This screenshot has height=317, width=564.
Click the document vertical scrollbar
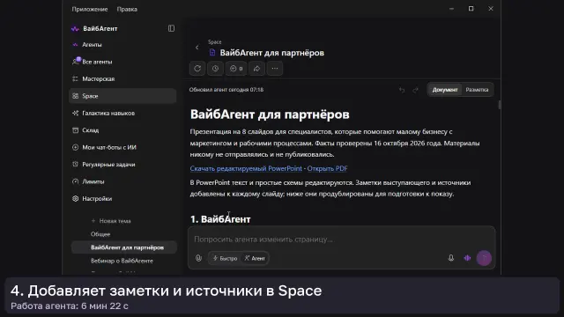500,105
